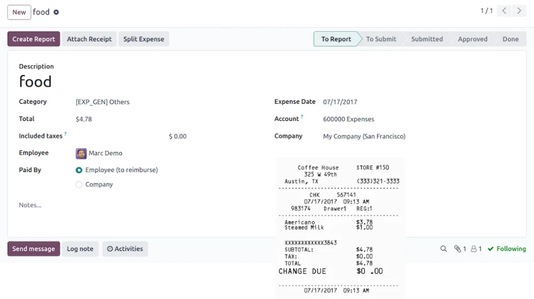Click the Create Report button

[34, 39]
